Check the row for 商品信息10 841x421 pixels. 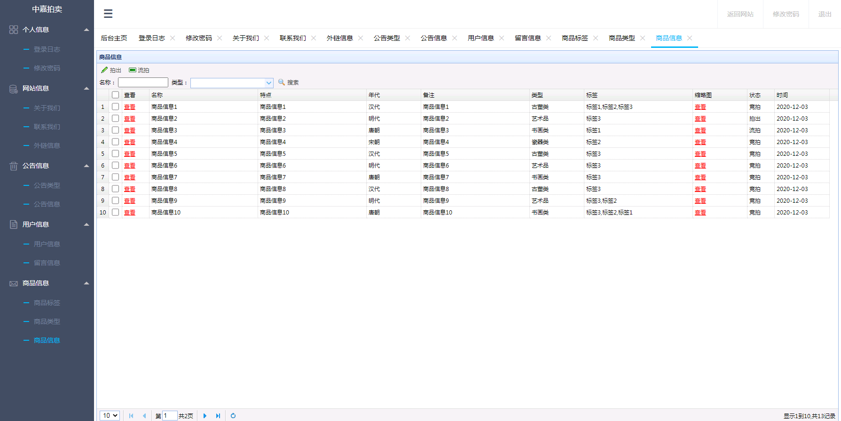tap(115, 212)
